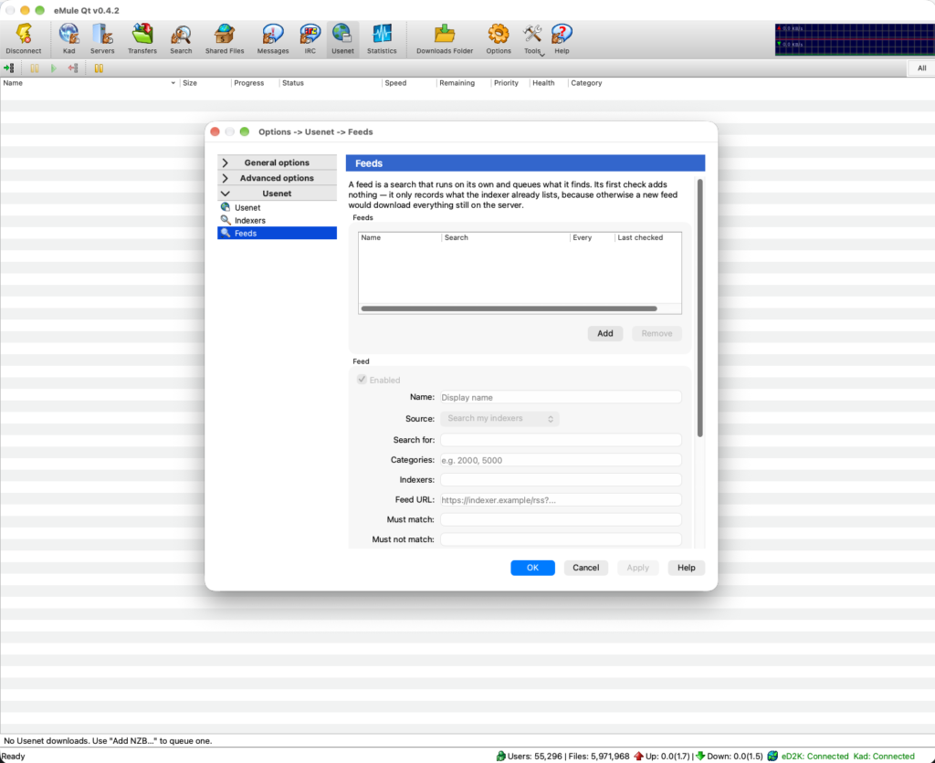Viewport: 935px width, 763px height.
Task: Click the green resume play icon
Action: pyautogui.click(x=54, y=68)
